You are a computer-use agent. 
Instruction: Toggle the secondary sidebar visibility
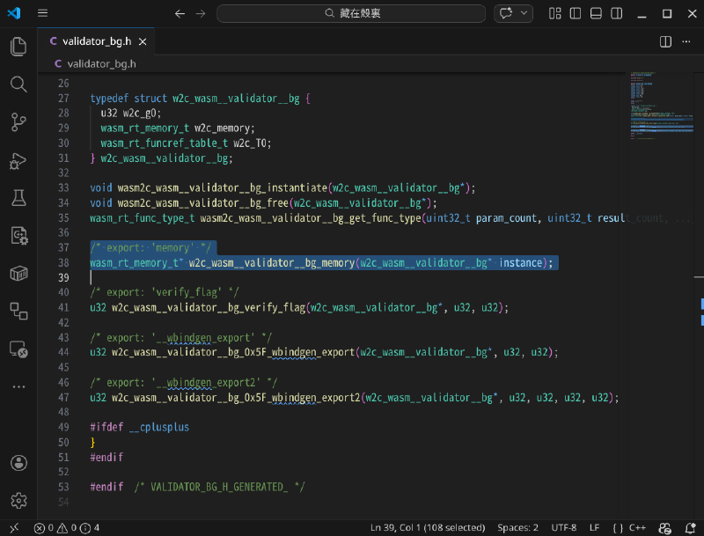pyautogui.click(x=615, y=13)
